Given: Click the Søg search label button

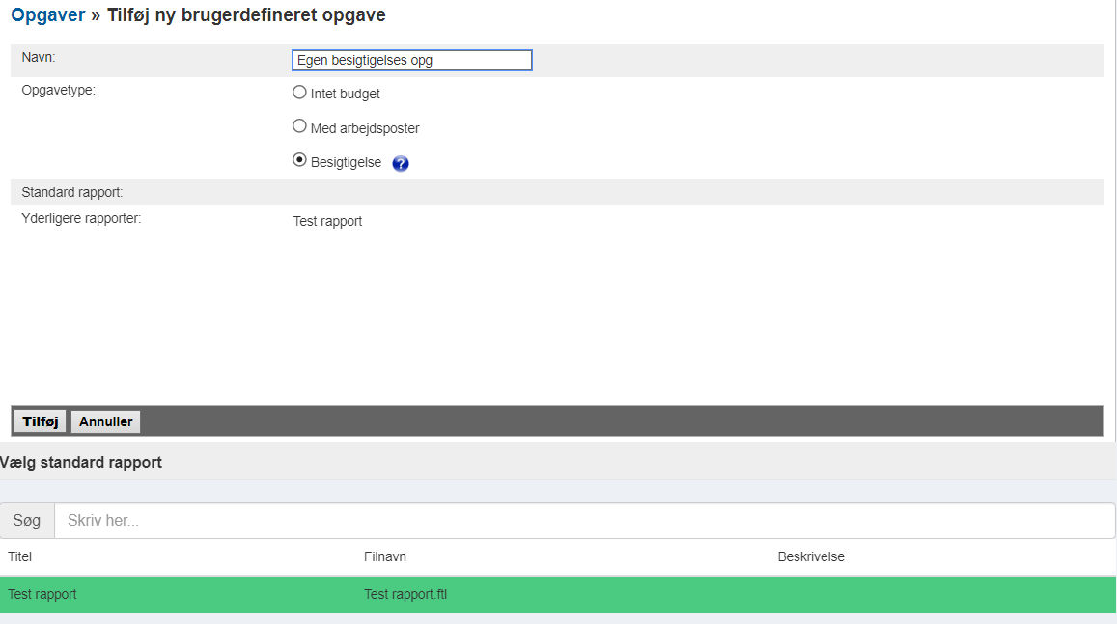Looking at the screenshot, I should [27, 521].
